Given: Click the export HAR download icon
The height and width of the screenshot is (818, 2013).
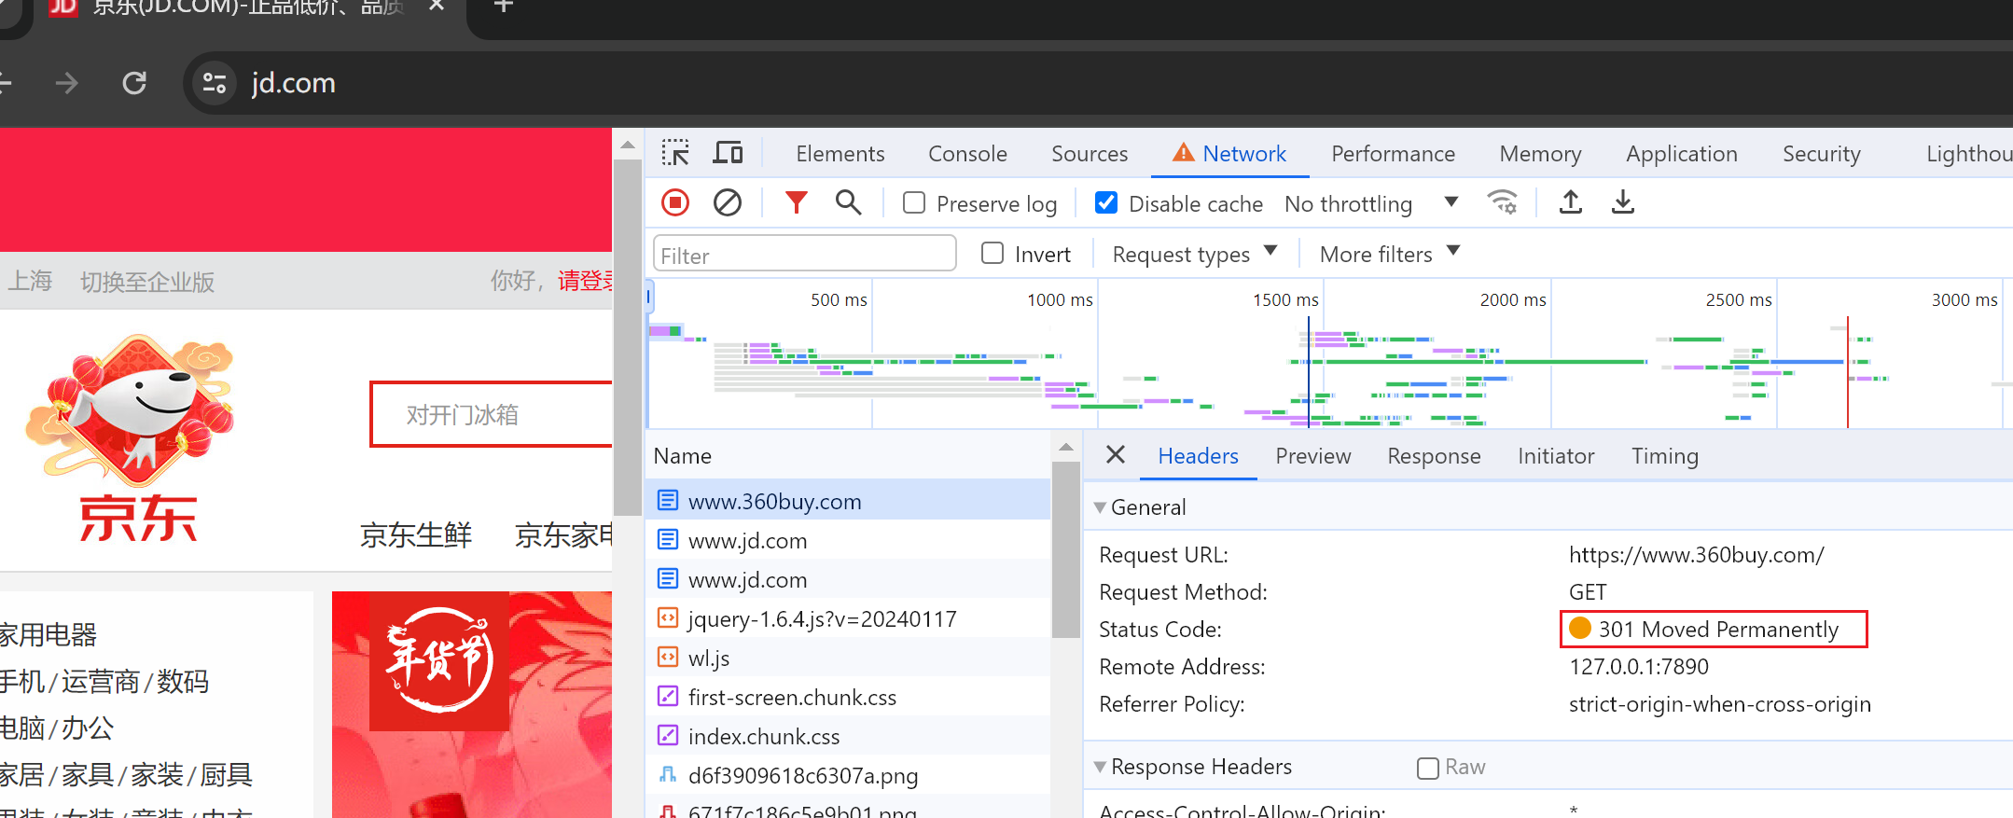Looking at the screenshot, I should tap(1623, 202).
